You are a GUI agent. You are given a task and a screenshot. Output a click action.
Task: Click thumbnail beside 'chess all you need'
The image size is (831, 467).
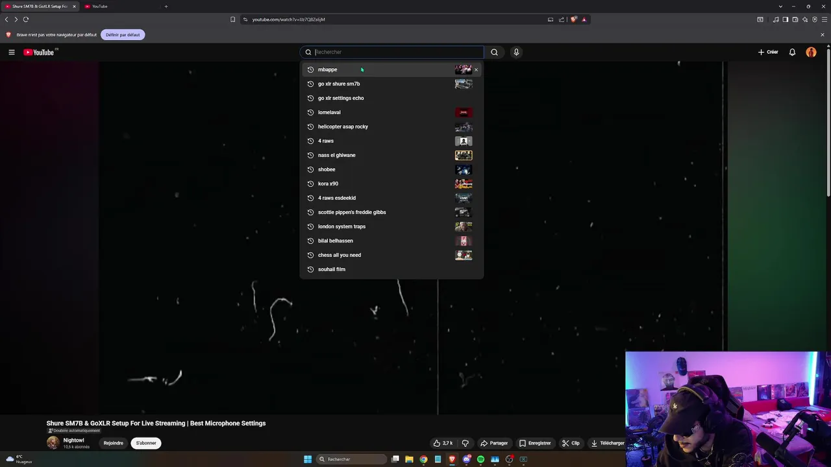464,255
